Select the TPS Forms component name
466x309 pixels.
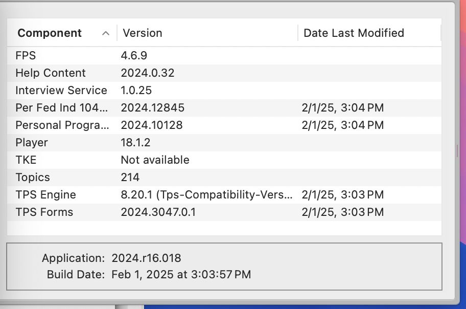tap(44, 212)
